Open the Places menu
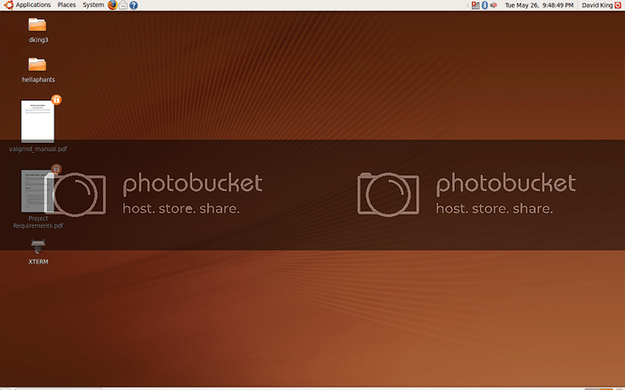The height and width of the screenshot is (390, 625). [67, 5]
